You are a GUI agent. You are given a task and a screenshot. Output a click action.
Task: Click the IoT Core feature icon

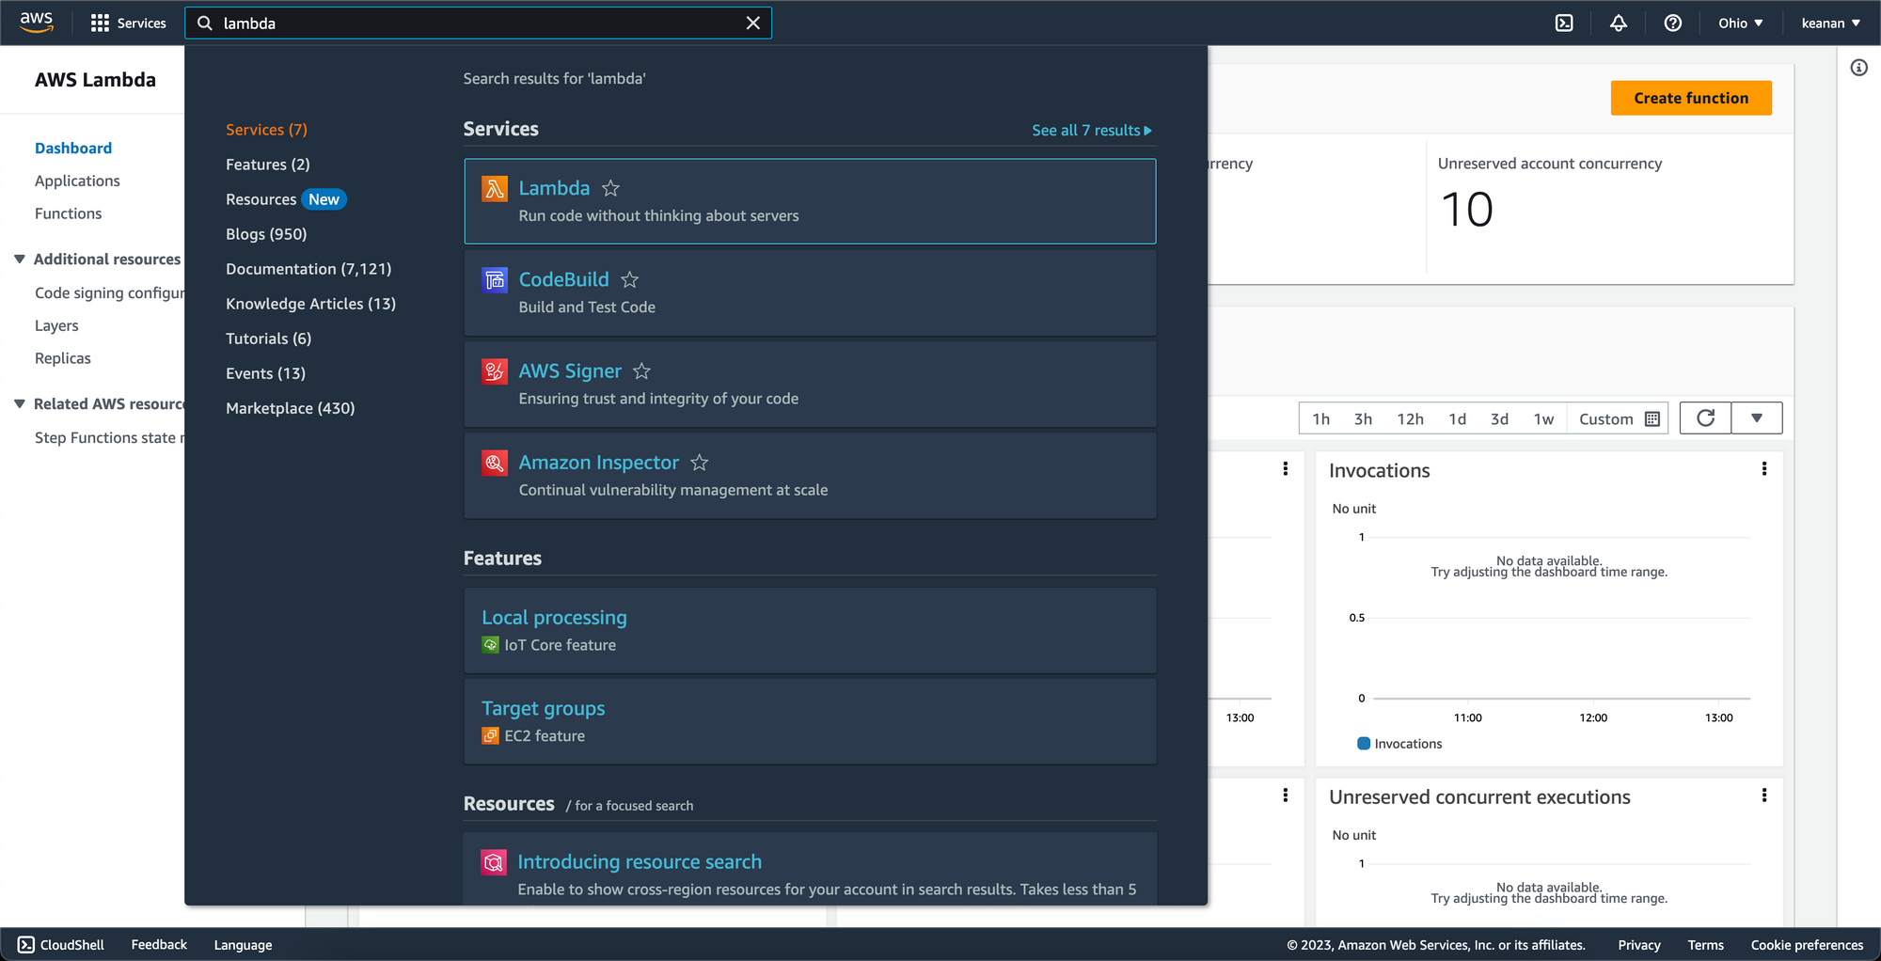coord(490,645)
